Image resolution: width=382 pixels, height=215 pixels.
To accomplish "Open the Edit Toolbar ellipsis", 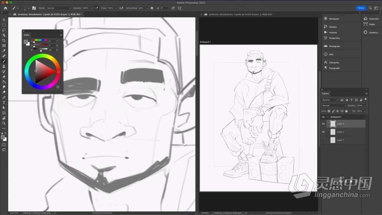I will pos(4,129).
